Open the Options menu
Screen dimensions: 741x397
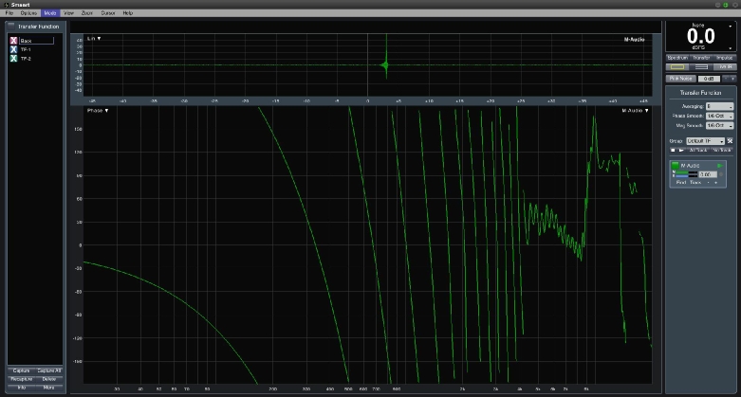(28, 12)
